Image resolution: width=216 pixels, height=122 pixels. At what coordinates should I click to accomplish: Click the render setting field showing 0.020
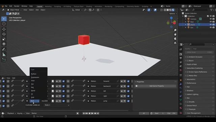(199, 52)
